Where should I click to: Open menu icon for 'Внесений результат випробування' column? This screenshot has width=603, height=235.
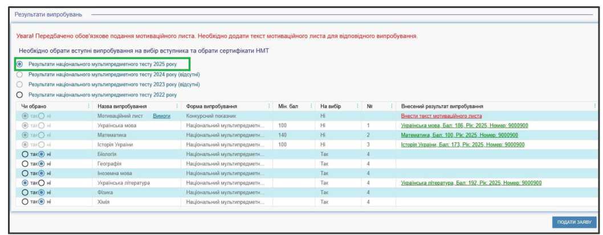coord(594,106)
